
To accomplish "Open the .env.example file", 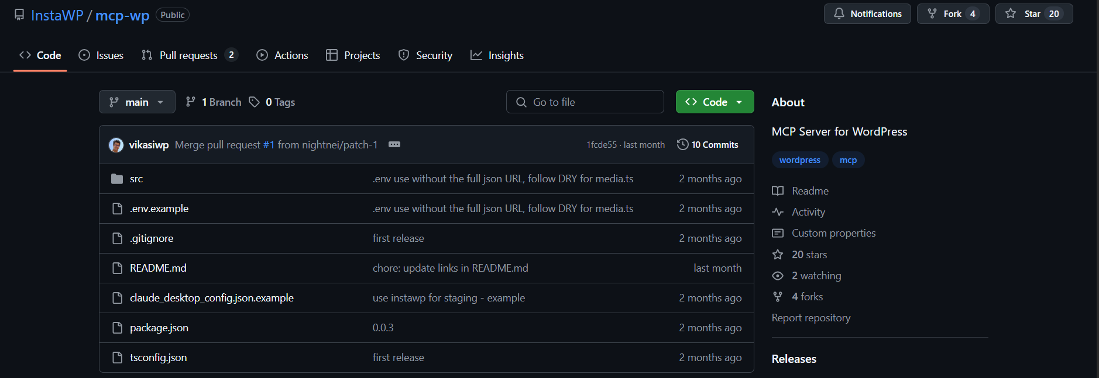I will (x=159, y=209).
